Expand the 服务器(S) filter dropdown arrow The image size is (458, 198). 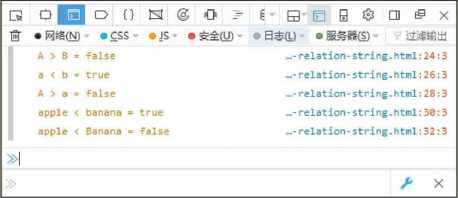coord(375,36)
